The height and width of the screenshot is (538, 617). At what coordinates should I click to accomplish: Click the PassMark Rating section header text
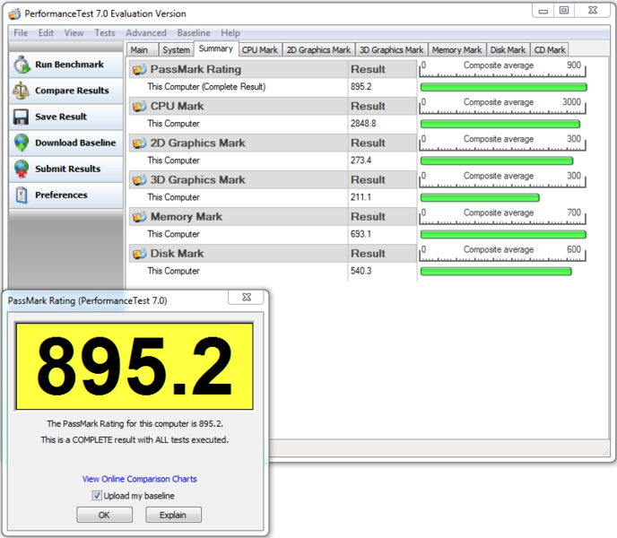click(196, 69)
